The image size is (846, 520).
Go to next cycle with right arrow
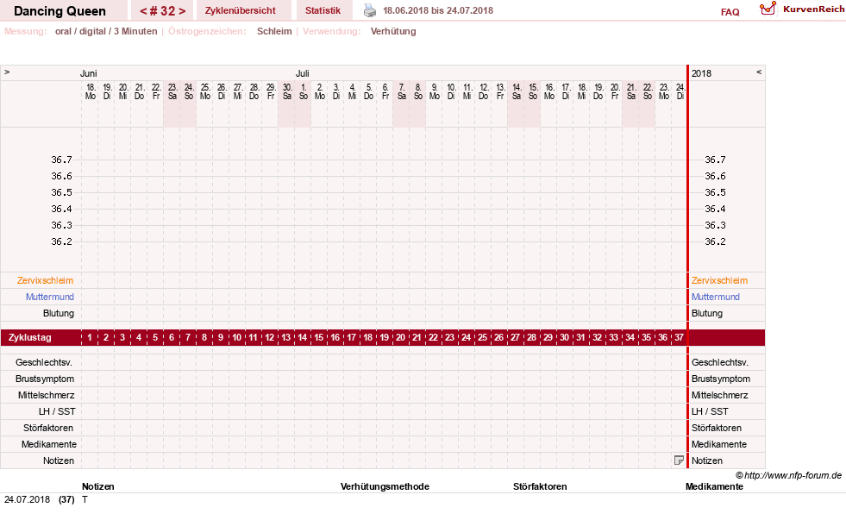[182, 11]
